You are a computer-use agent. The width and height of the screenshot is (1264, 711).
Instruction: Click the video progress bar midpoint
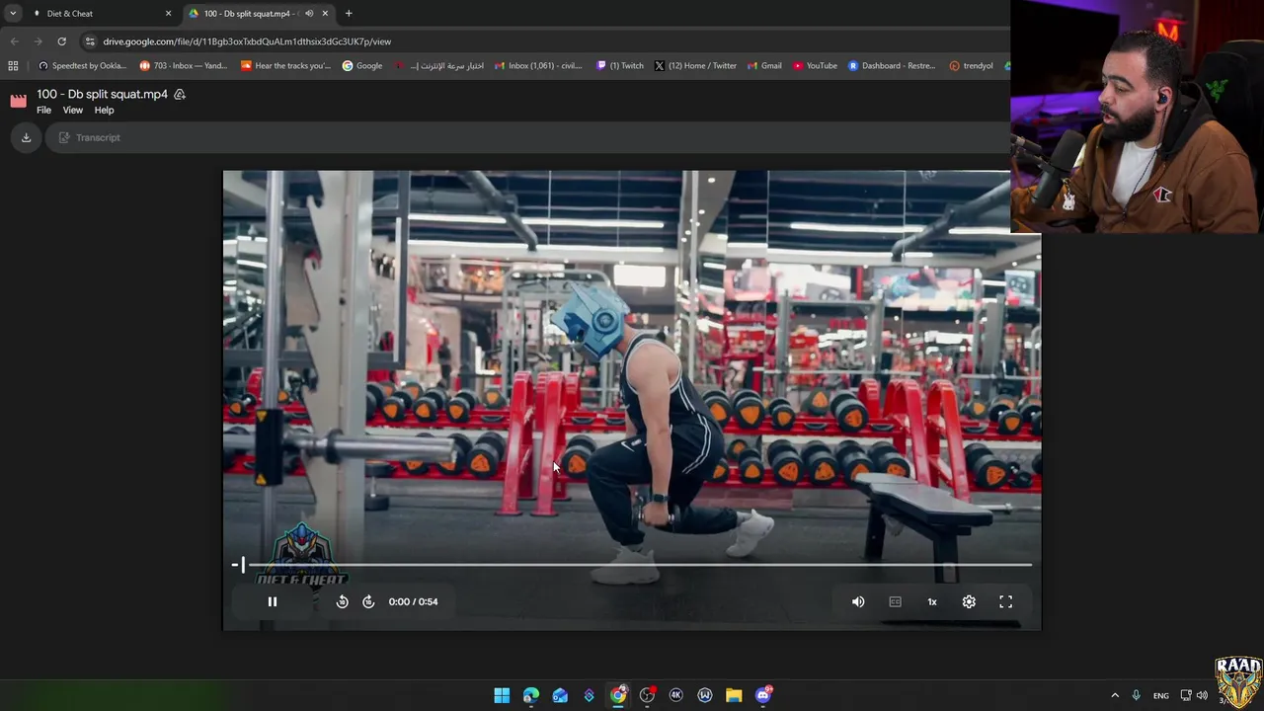click(632, 565)
